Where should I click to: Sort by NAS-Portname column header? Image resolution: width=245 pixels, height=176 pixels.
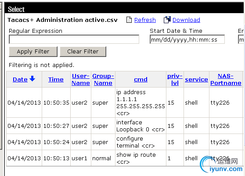click(x=226, y=79)
